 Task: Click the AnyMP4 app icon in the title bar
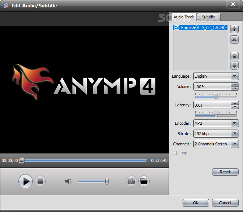(x=6, y=6)
